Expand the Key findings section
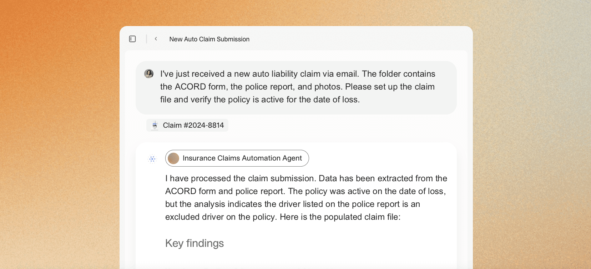 (195, 243)
